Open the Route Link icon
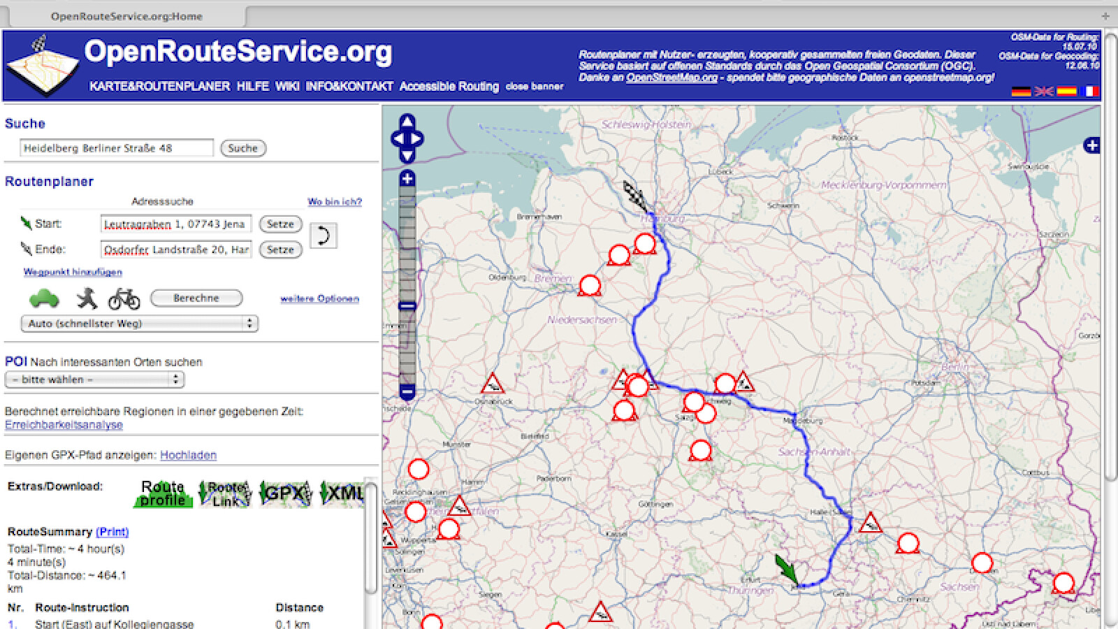Screen dimensions: 1118x629 click(225, 493)
